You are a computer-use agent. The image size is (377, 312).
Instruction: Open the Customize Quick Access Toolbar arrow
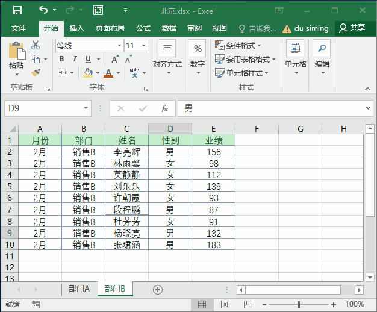125,10
